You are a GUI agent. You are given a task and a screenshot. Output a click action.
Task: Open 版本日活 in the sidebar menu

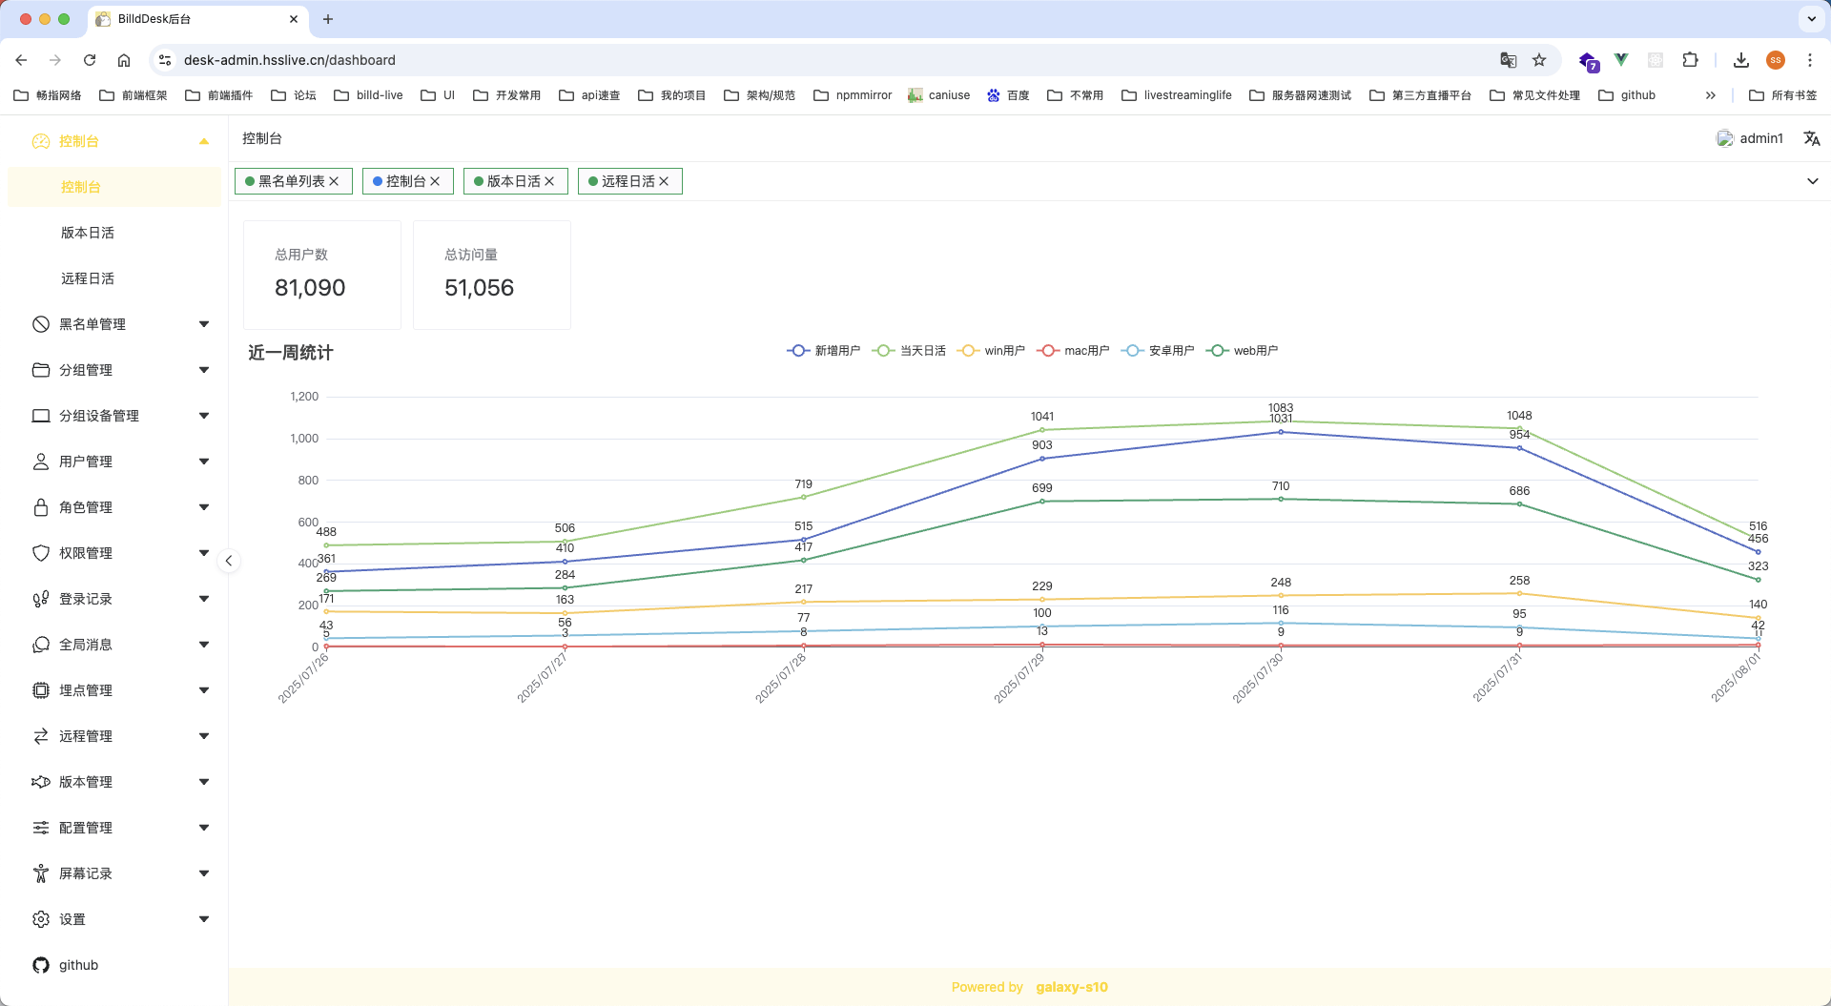click(88, 233)
